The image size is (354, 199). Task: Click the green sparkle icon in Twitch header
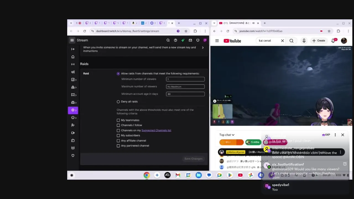[183, 40]
